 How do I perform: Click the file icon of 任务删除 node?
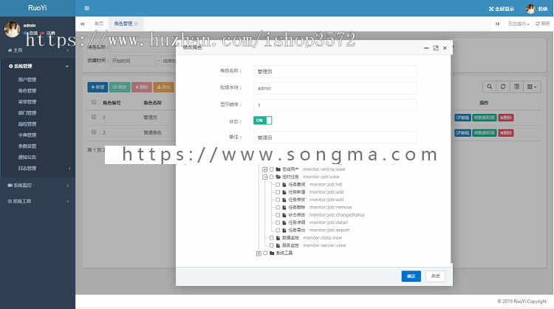(284, 207)
